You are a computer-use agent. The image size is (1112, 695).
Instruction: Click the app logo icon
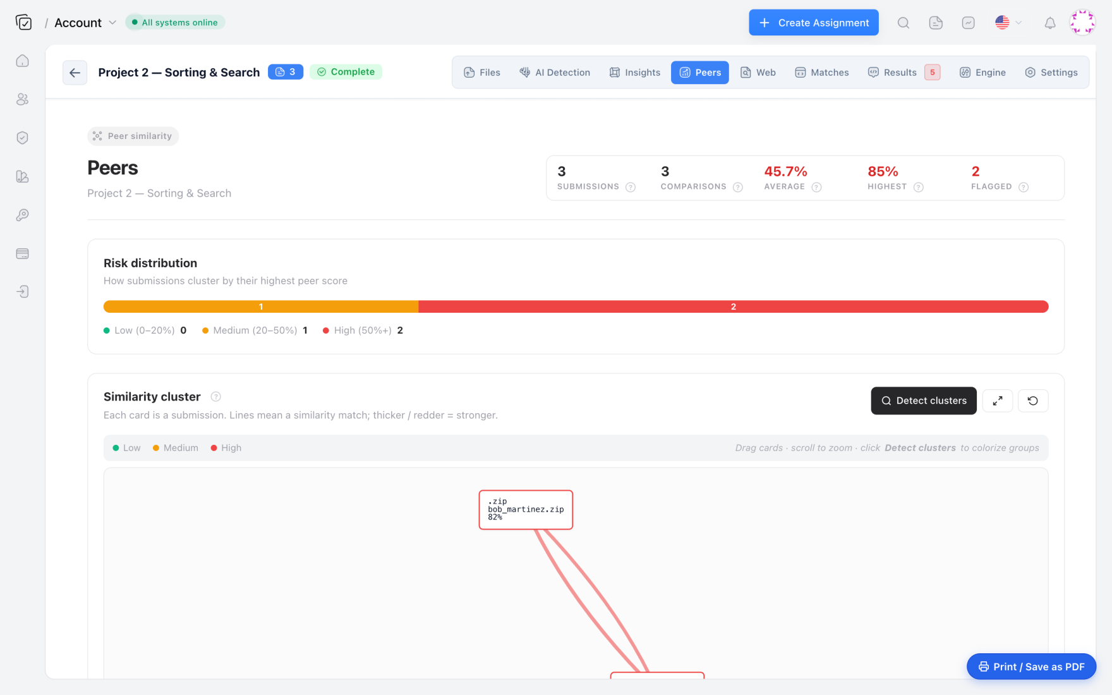pos(23,23)
